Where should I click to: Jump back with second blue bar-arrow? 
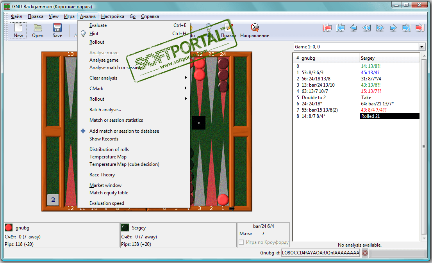[340, 28]
